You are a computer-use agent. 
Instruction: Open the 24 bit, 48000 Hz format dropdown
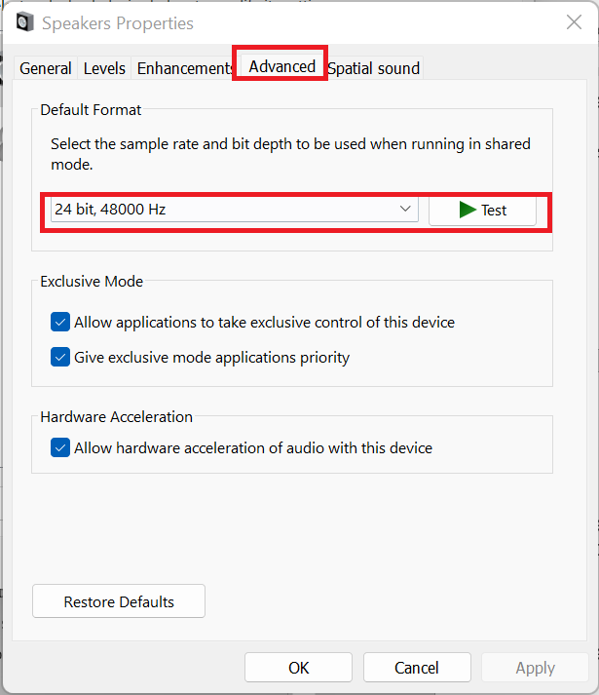click(x=224, y=210)
